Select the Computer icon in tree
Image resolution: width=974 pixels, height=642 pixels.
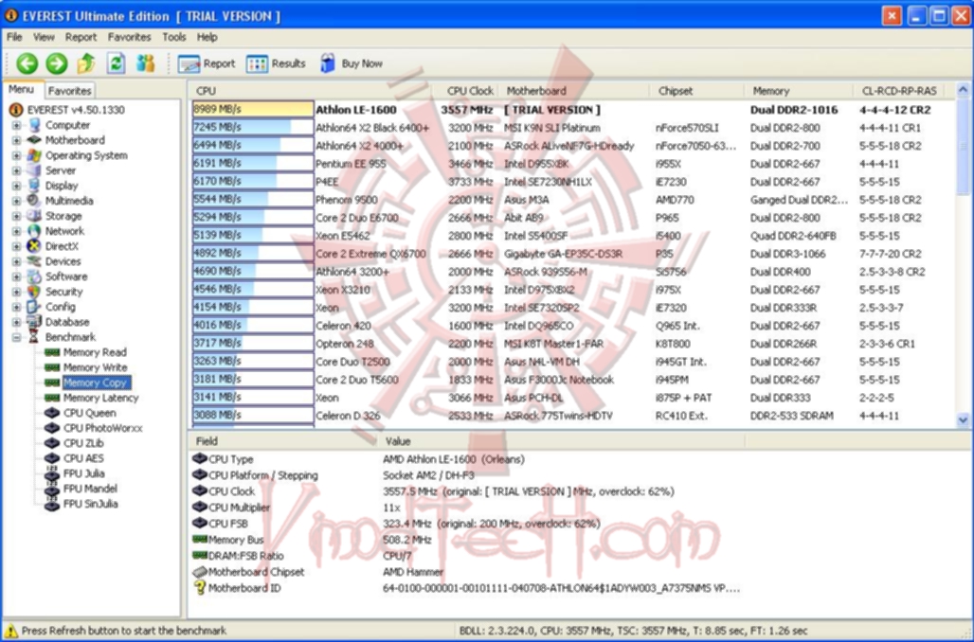coord(34,125)
